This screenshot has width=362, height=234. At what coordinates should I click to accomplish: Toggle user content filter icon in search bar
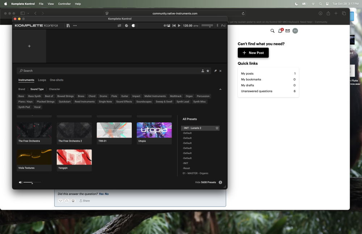[203, 71]
